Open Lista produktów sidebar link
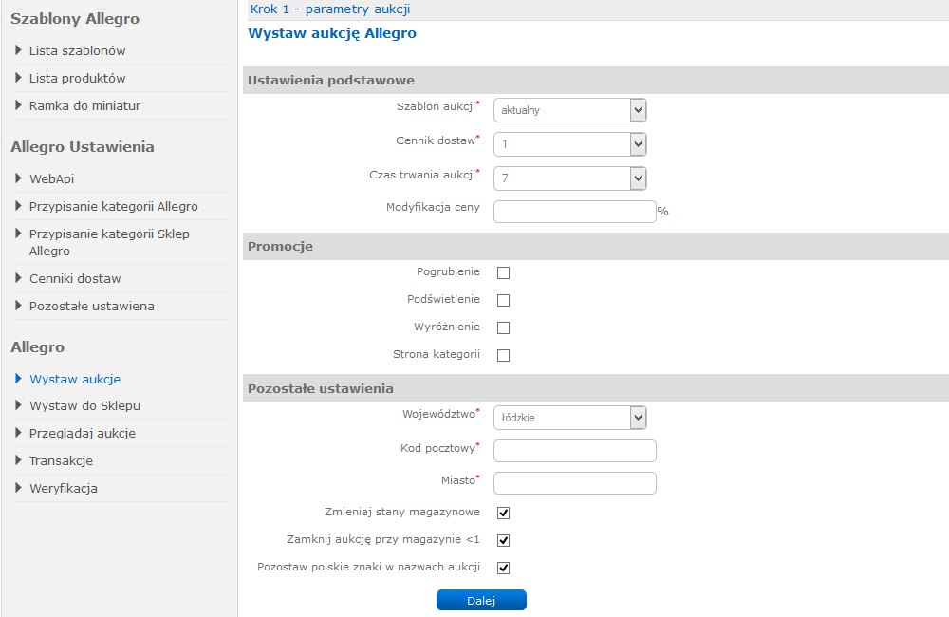The height and width of the screenshot is (617, 949). (78, 78)
